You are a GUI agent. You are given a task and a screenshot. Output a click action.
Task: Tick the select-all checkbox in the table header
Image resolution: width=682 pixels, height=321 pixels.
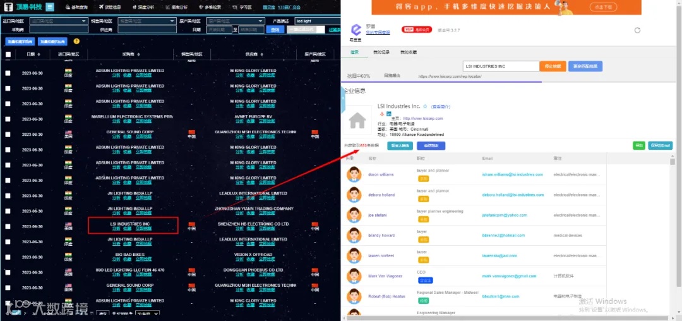click(x=8, y=54)
